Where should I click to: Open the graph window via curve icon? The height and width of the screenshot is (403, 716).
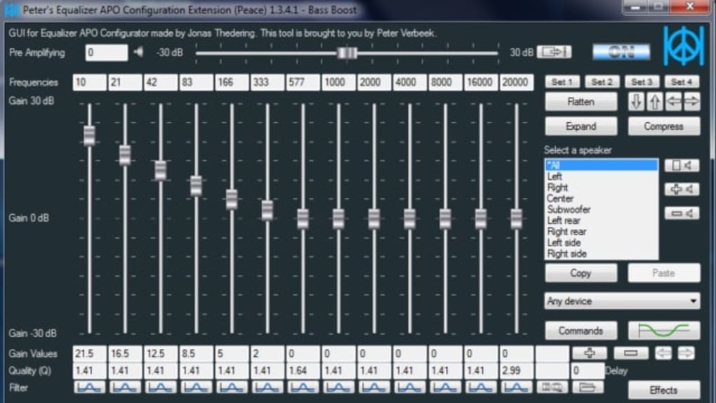coord(663,331)
